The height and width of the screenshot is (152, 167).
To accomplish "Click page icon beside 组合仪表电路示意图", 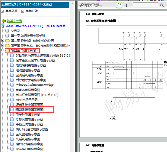I will (x=12, y=144).
